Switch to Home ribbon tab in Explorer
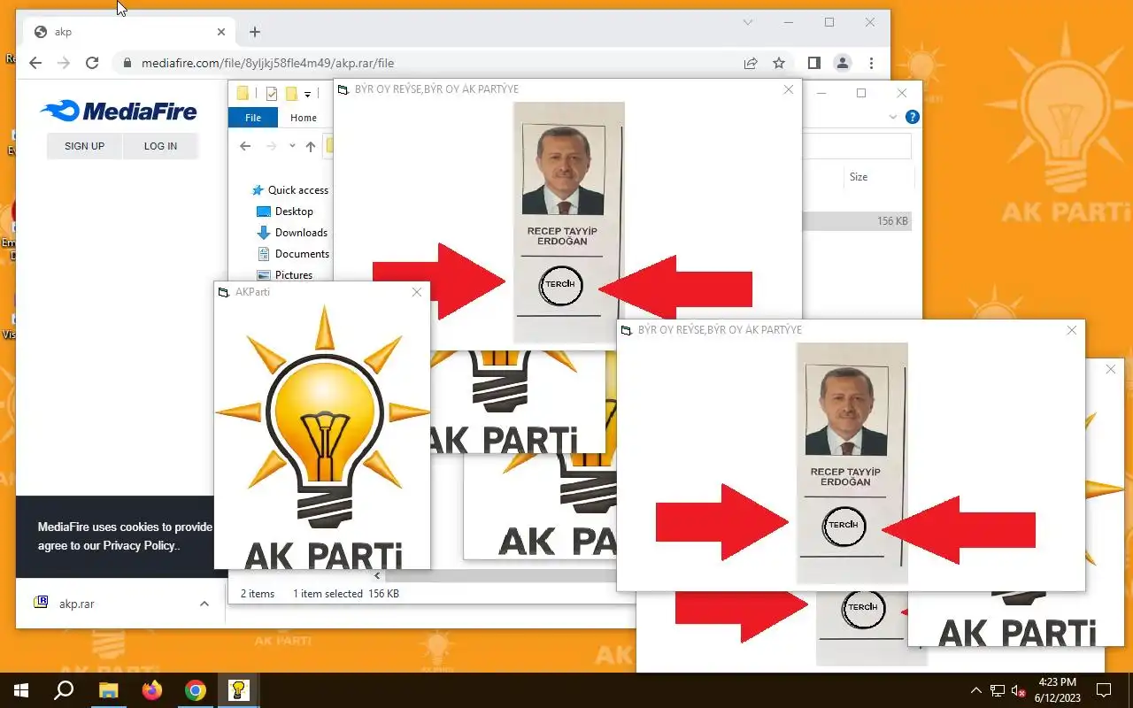1133x708 pixels. tap(304, 118)
